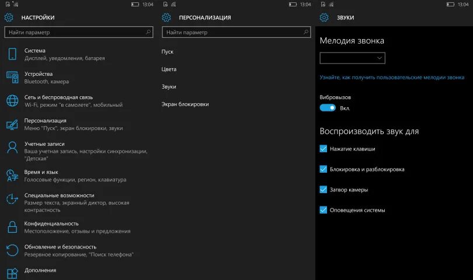
Task: Open Экран блокировки in Personalization menu
Action: point(185,104)
